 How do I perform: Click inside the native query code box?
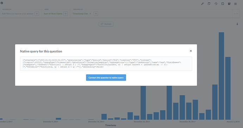106,63
